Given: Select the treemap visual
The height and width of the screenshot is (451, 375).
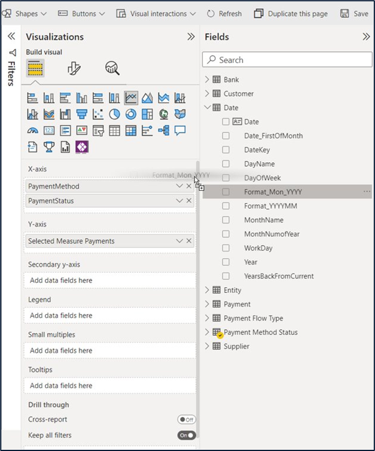Looking at the screenshot, I should [x=147, y=114].
